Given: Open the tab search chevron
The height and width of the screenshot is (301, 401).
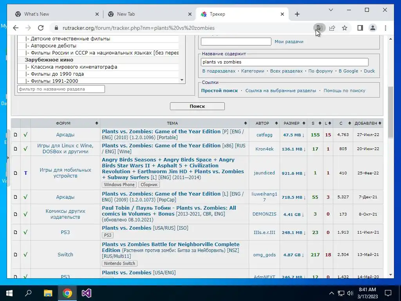Looking at the screenshot, I should pyautogui.click(x=331, y=10).
